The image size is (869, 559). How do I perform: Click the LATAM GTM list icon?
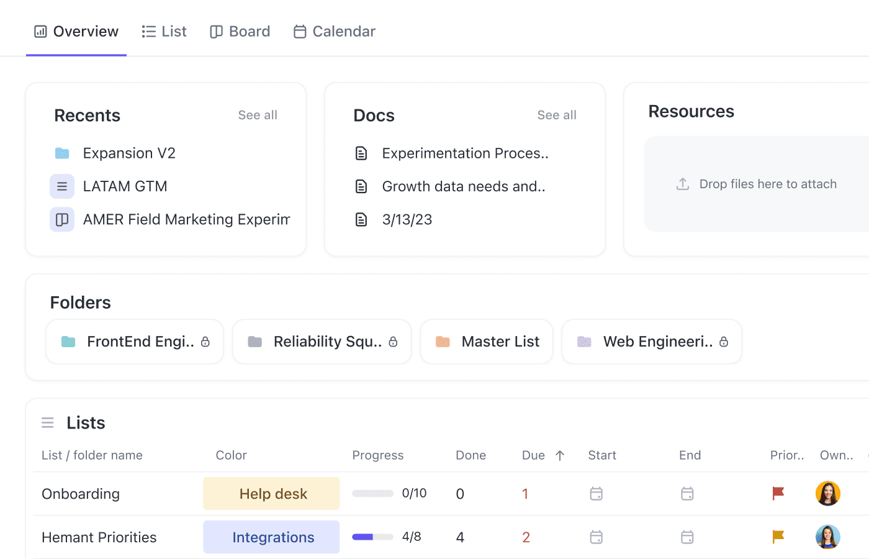[x=61, y=186]
